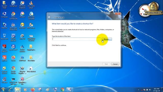Click the greyed-out Next button
The height and width of the screenshot is (92, 163).
click(x=106, y=64)
